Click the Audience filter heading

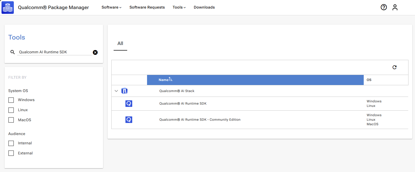[x=17, y=134]
